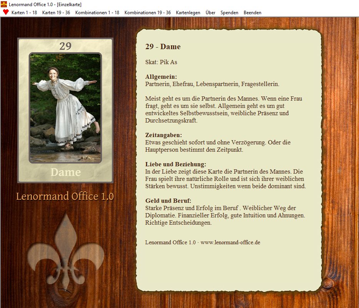Click the Lenormand Office 1.0 logo text

point(65,196)
